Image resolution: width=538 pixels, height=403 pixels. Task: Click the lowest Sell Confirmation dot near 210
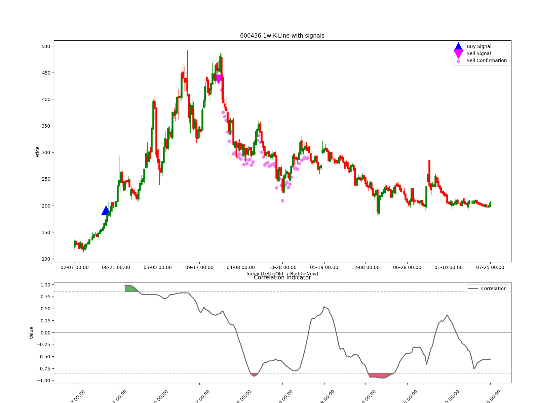coord(282,201)
